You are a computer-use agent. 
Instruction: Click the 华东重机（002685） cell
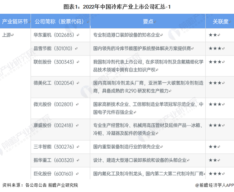[x=61, y=35]
